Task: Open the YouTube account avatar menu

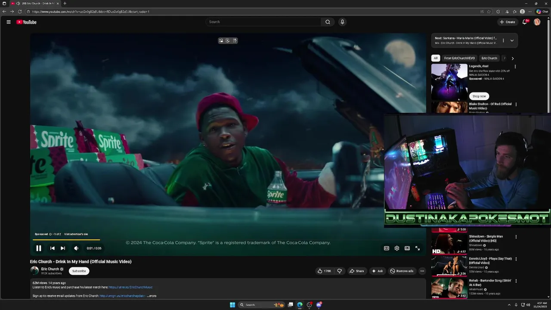Action: 537,22
